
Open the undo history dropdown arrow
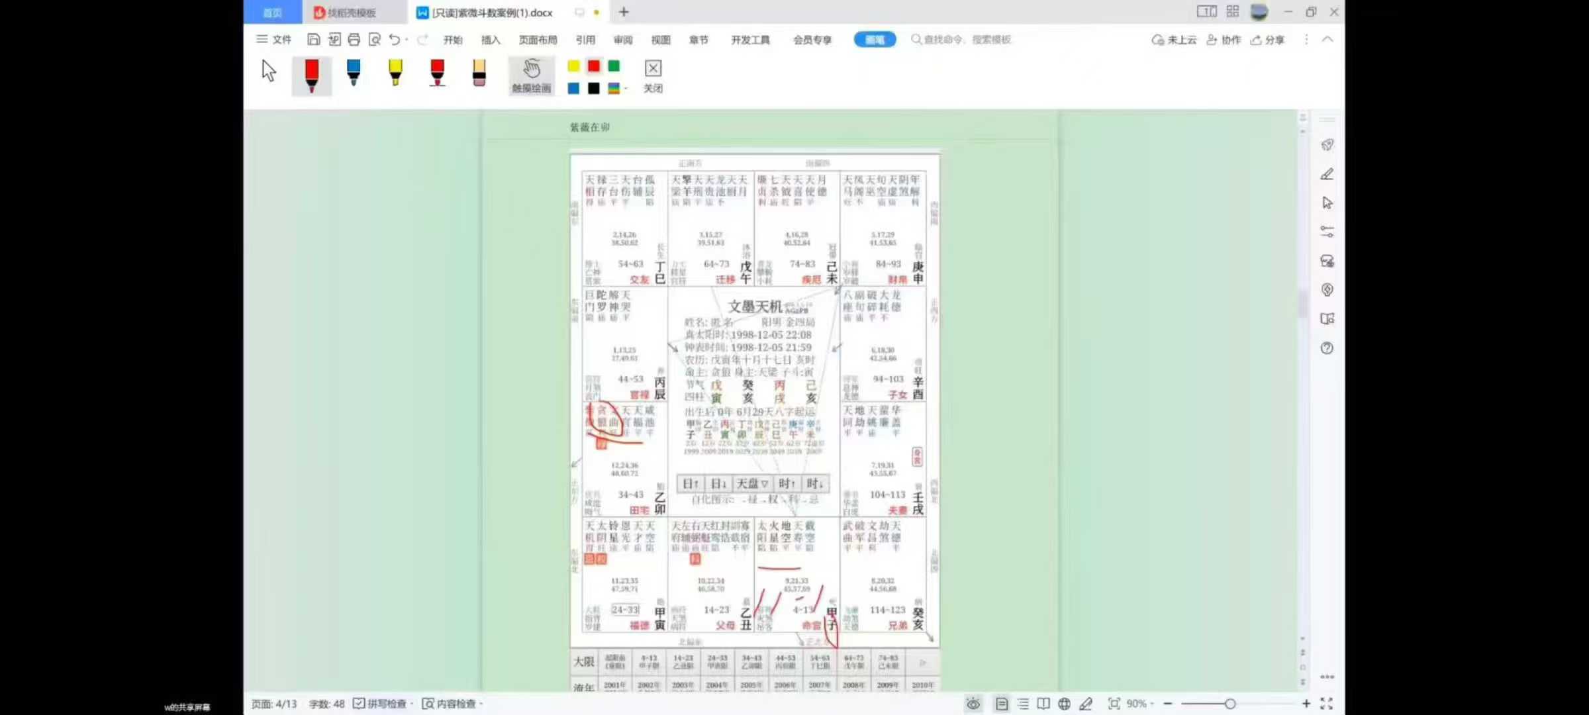click(407, 40)
